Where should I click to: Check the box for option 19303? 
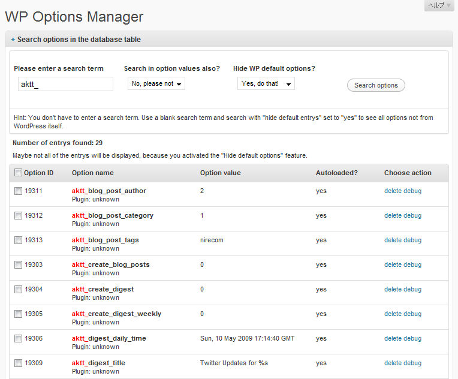coord(18,264)
